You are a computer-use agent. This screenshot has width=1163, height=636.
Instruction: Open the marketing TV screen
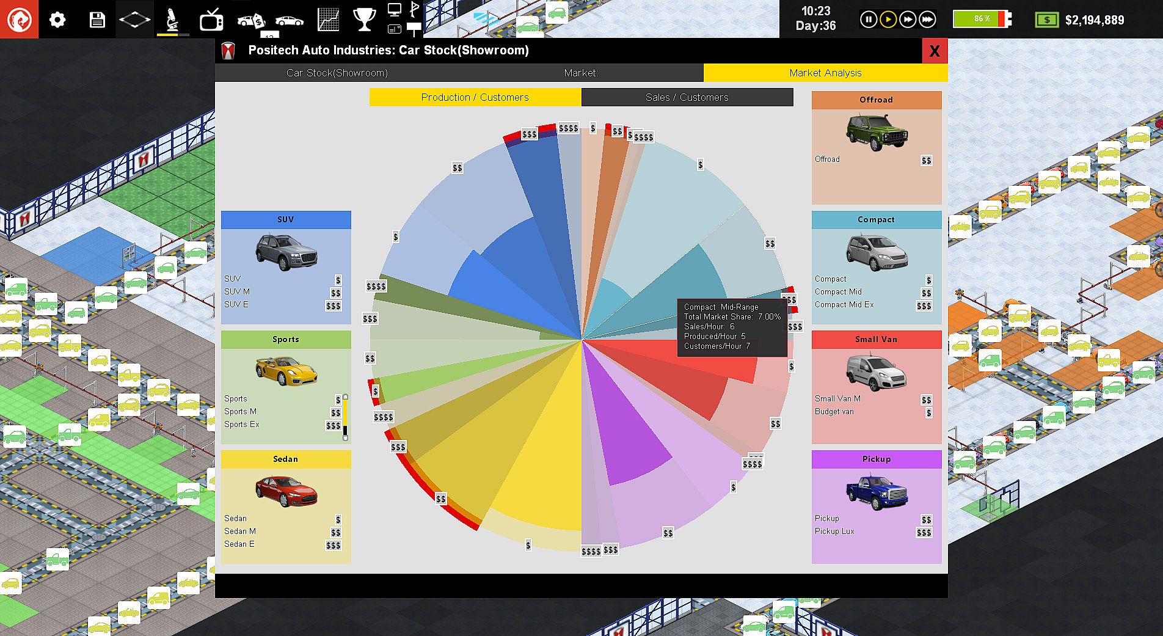point(211,20)
